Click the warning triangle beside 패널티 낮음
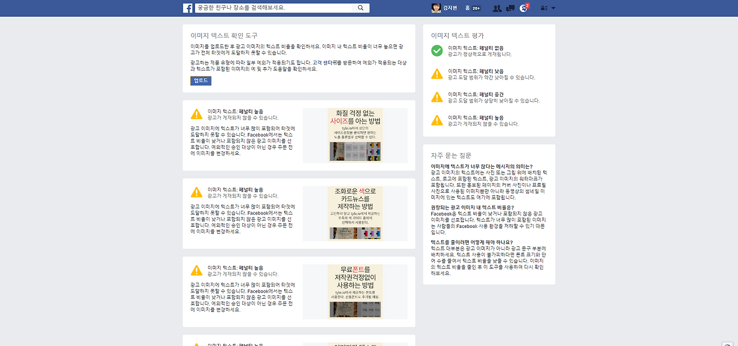This screenshot has width=738, height=346. tap(436, 74)
